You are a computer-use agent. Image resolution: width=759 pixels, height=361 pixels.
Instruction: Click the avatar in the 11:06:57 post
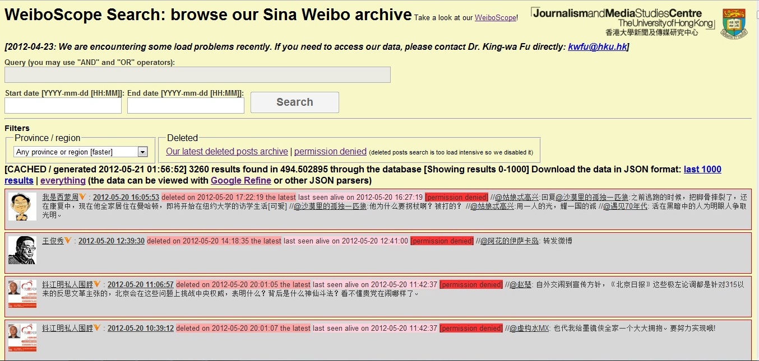click(22, 294)
